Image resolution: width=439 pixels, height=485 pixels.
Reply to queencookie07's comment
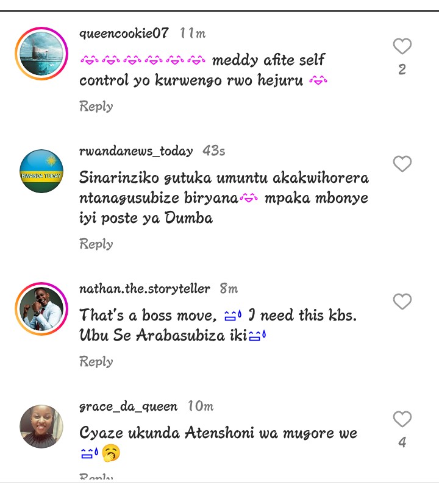point(96,106)
